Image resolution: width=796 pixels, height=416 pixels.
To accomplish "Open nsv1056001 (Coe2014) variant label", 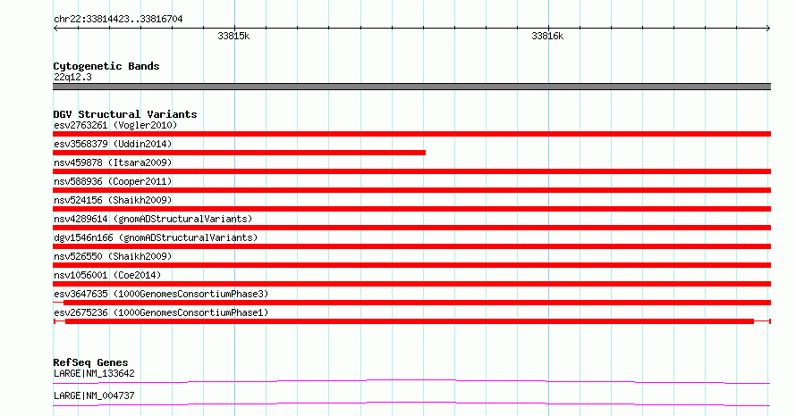I will 107,275.
